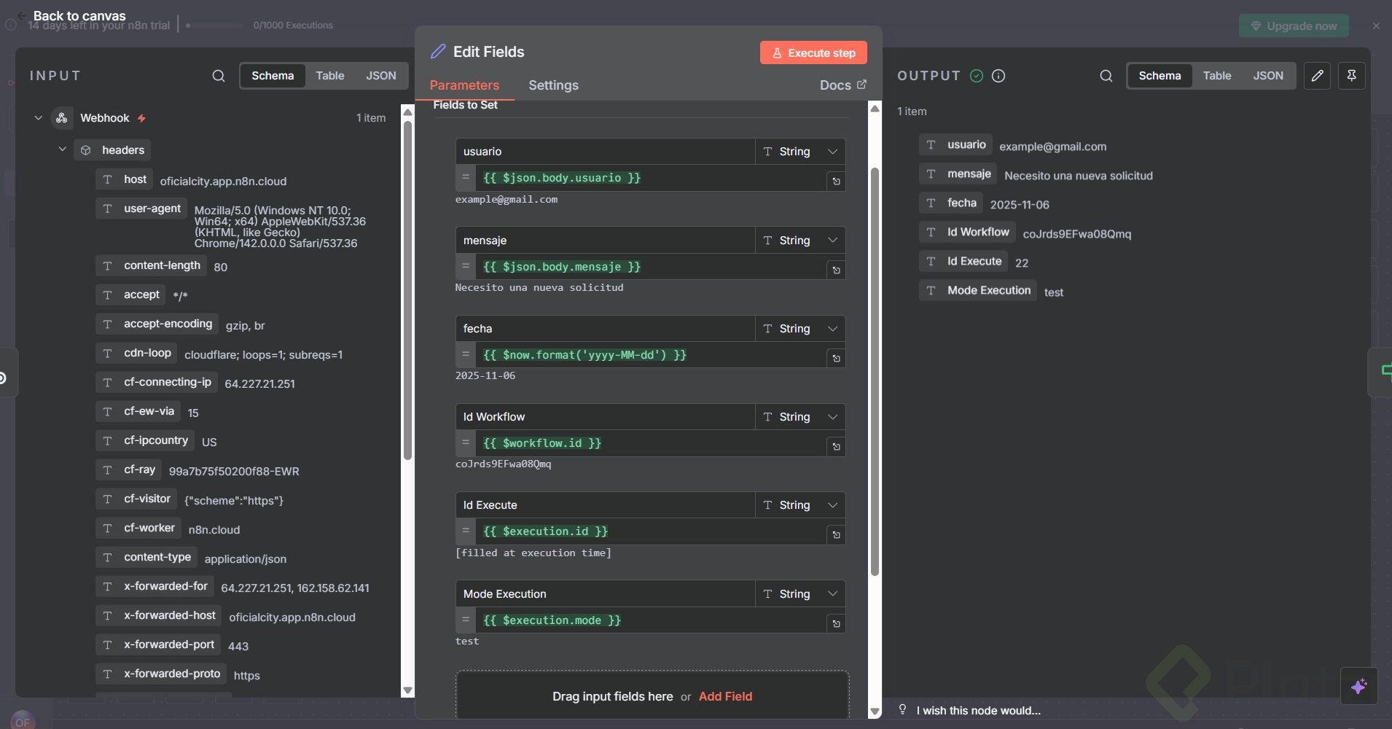Image resolution: width=1392 pixels, height=729 pixels.
Task: Switch input view to Table
Action: (x=329, y=76)
